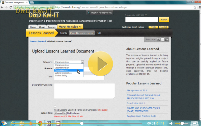Click in the Description/Content text area
The image size is (201, 126).
pyautogui.click(x=84, y=91)
